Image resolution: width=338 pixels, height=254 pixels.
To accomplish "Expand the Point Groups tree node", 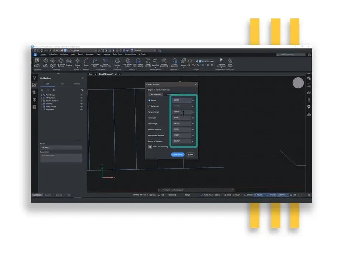I will (x=42, y=95).
